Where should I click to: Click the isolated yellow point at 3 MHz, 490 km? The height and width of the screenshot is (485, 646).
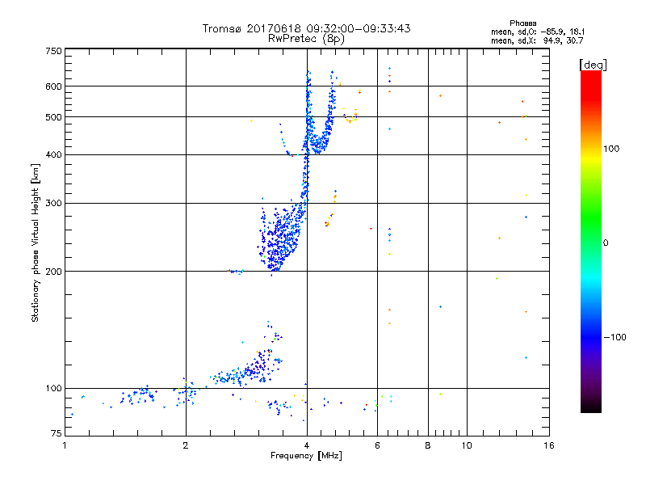[251, 120]
